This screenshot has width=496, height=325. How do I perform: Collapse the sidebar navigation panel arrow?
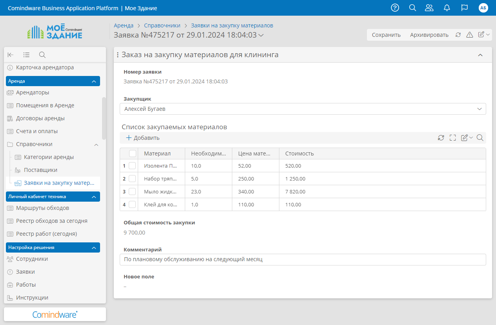point(11,55)
